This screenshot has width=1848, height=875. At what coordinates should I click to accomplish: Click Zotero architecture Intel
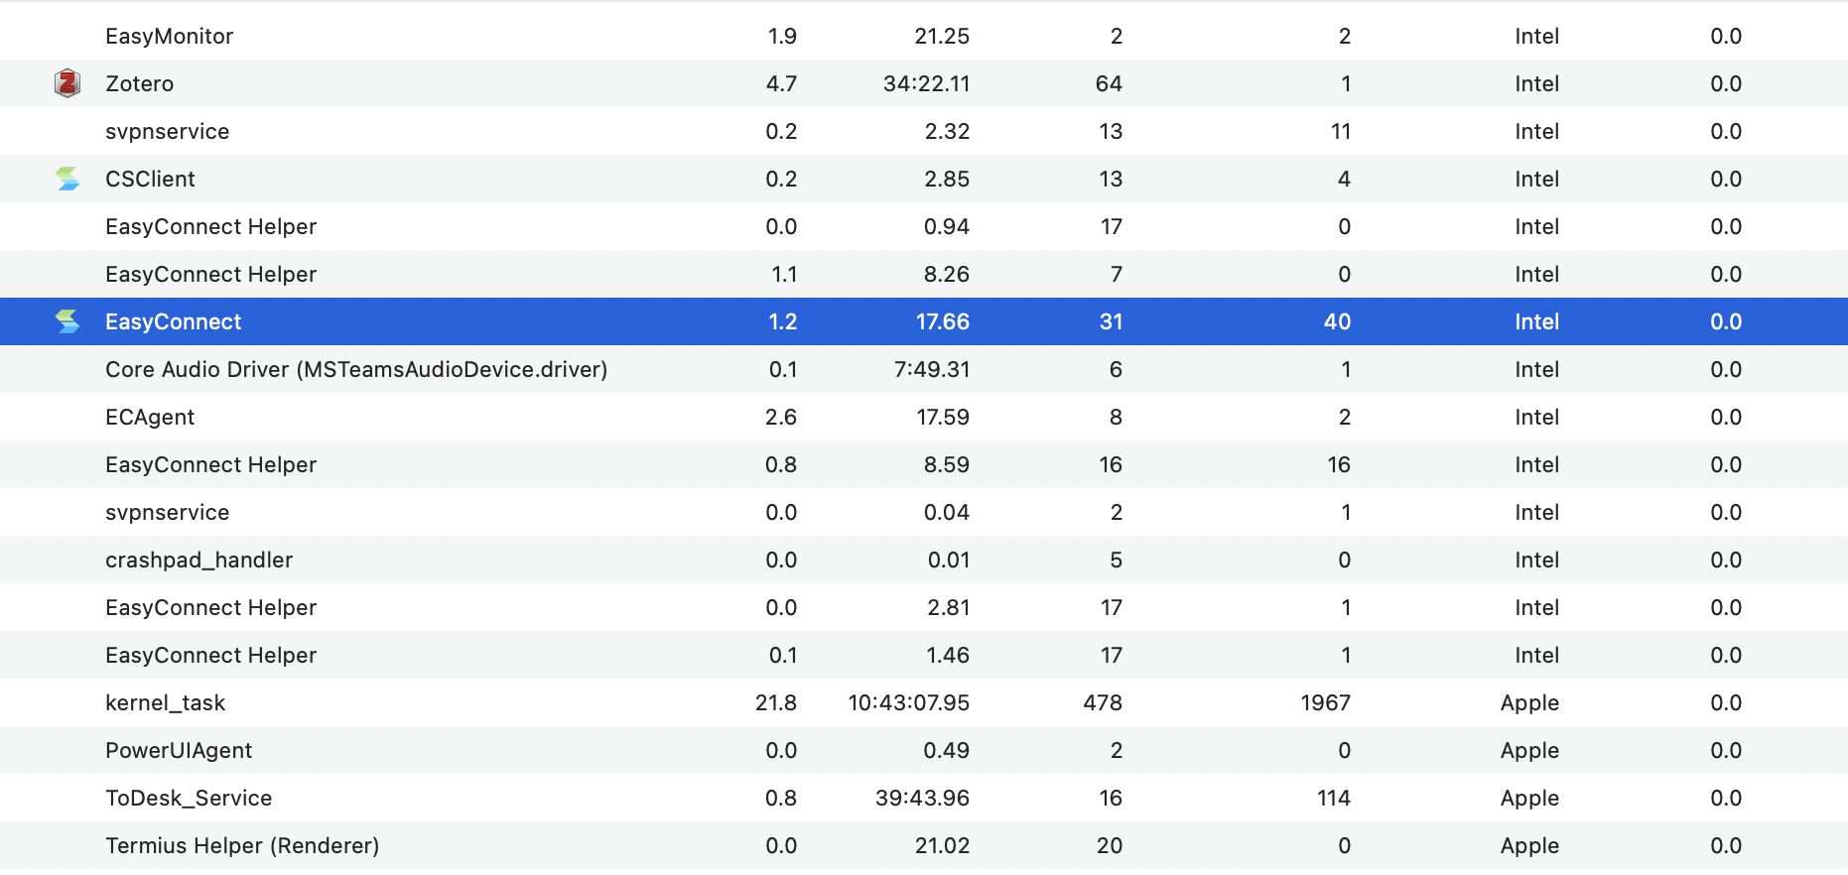point(1536,83)
